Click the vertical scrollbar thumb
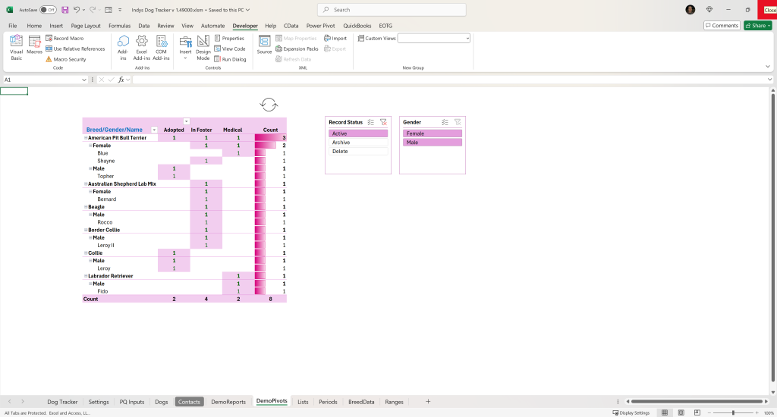 pos(772,237)
